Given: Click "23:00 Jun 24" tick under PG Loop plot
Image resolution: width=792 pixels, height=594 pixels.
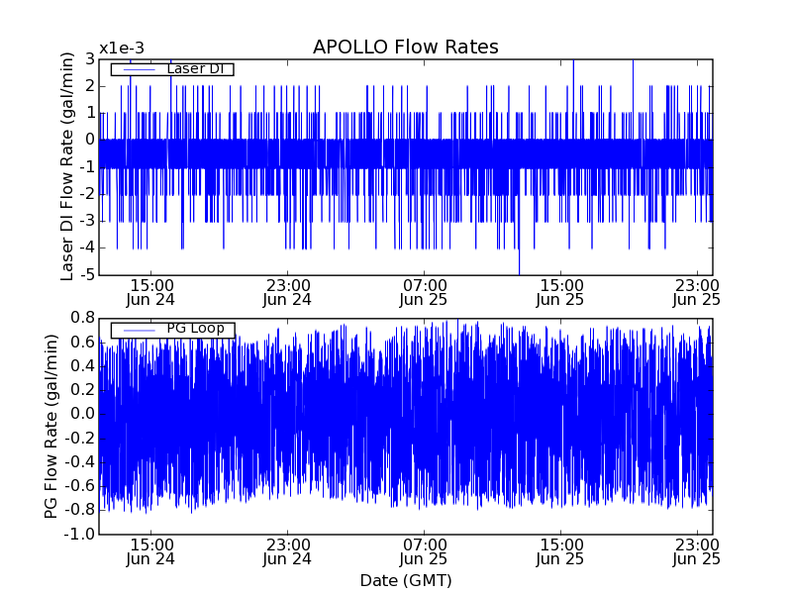Looking at the screenshot, I should (287, 552).
